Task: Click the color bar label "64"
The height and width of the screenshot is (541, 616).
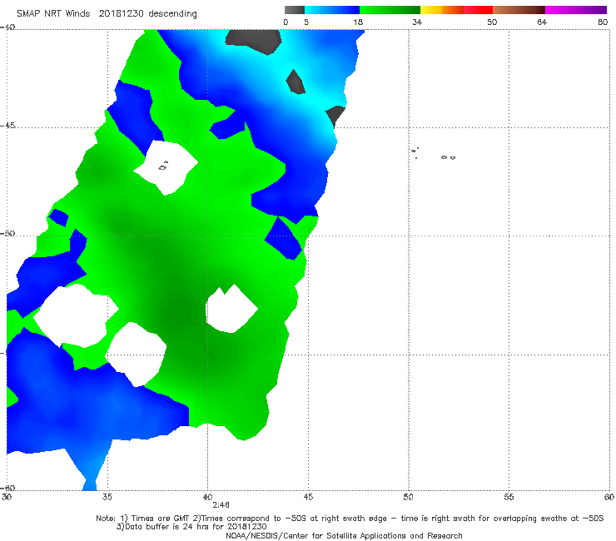Action: (542, 22)
